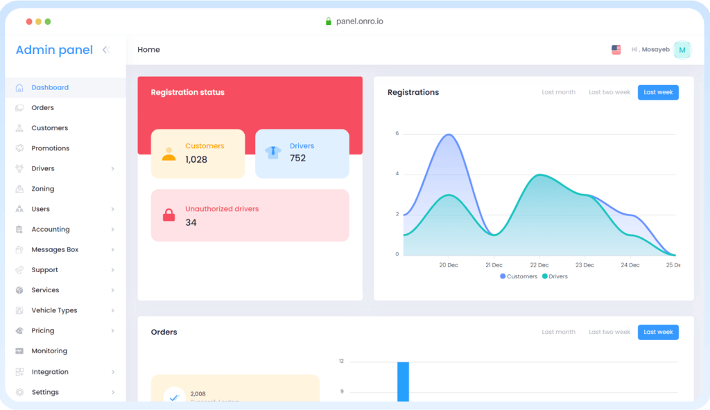The image size is (710, 410).
Task: Click the Promotions icon in sidebar
Action: tap(19, 148)
